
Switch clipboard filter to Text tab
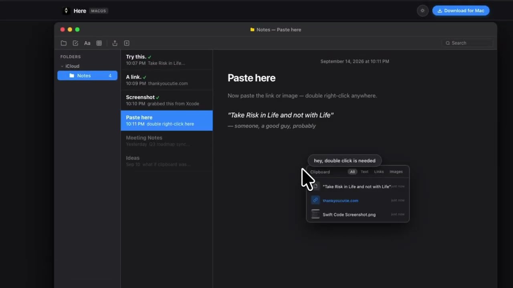point(364,172)
